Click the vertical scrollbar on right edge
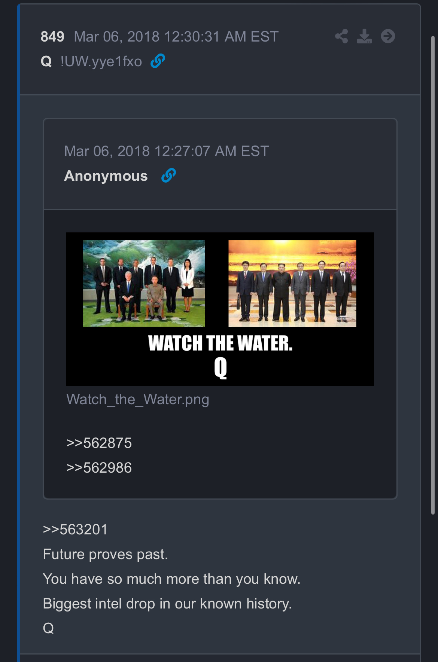This screenshot has width=438, height=662. click(433, 275)
